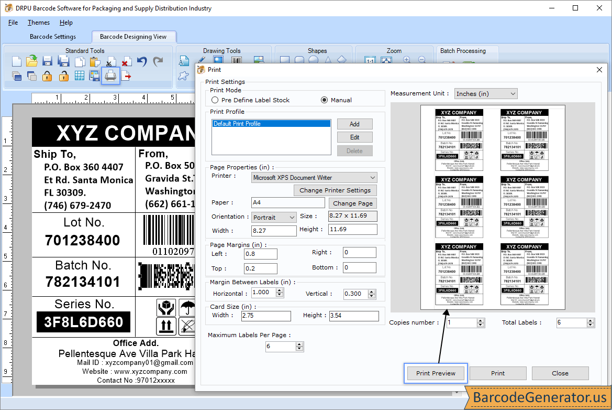Click the highlighted printer icon in Standard Tools

(110, 75)
